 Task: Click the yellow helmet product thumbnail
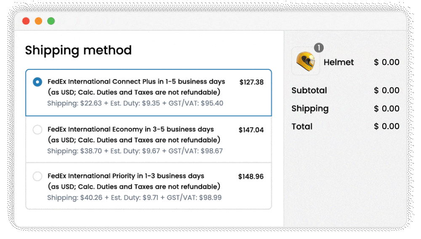305,61
